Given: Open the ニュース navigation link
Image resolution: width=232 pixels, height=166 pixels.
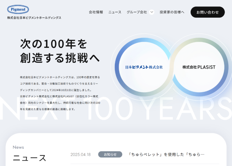Looking at the screenshot, I should [x=115, y=12].
